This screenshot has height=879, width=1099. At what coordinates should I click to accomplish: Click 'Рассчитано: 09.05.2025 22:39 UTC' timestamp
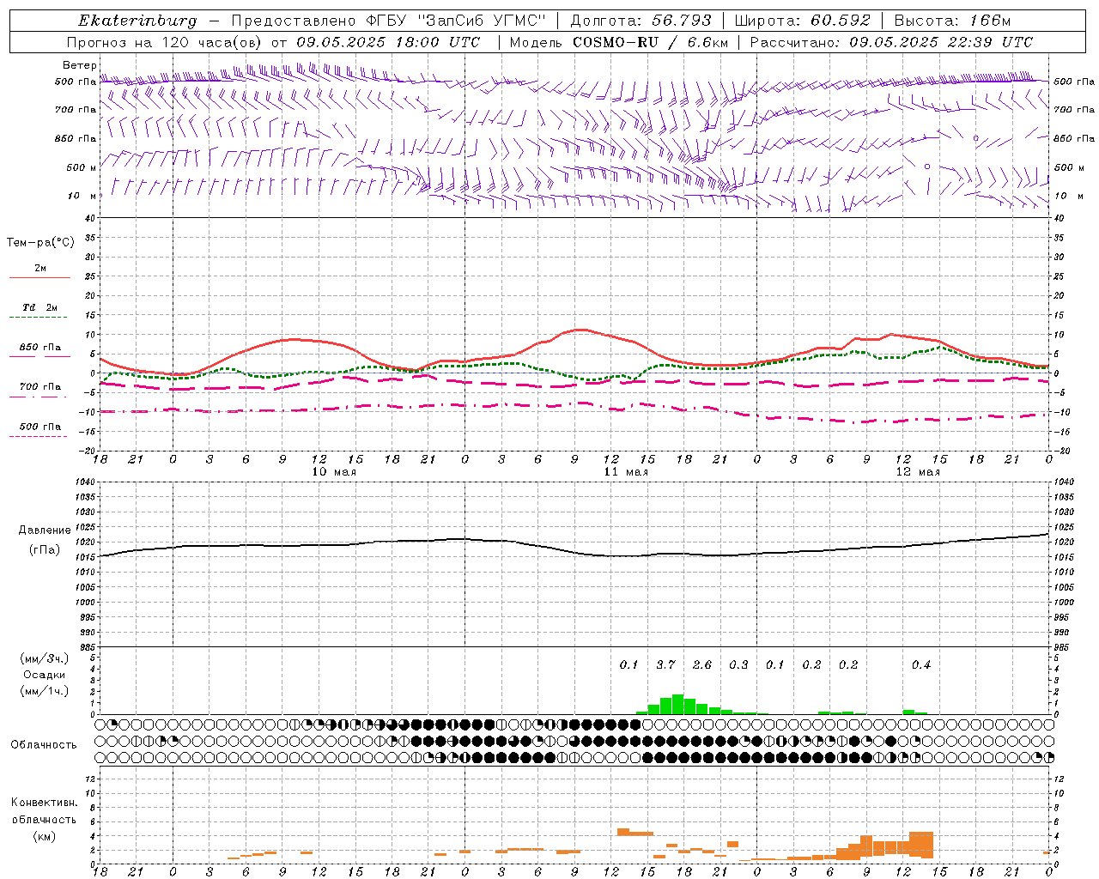tap(891, 42)
